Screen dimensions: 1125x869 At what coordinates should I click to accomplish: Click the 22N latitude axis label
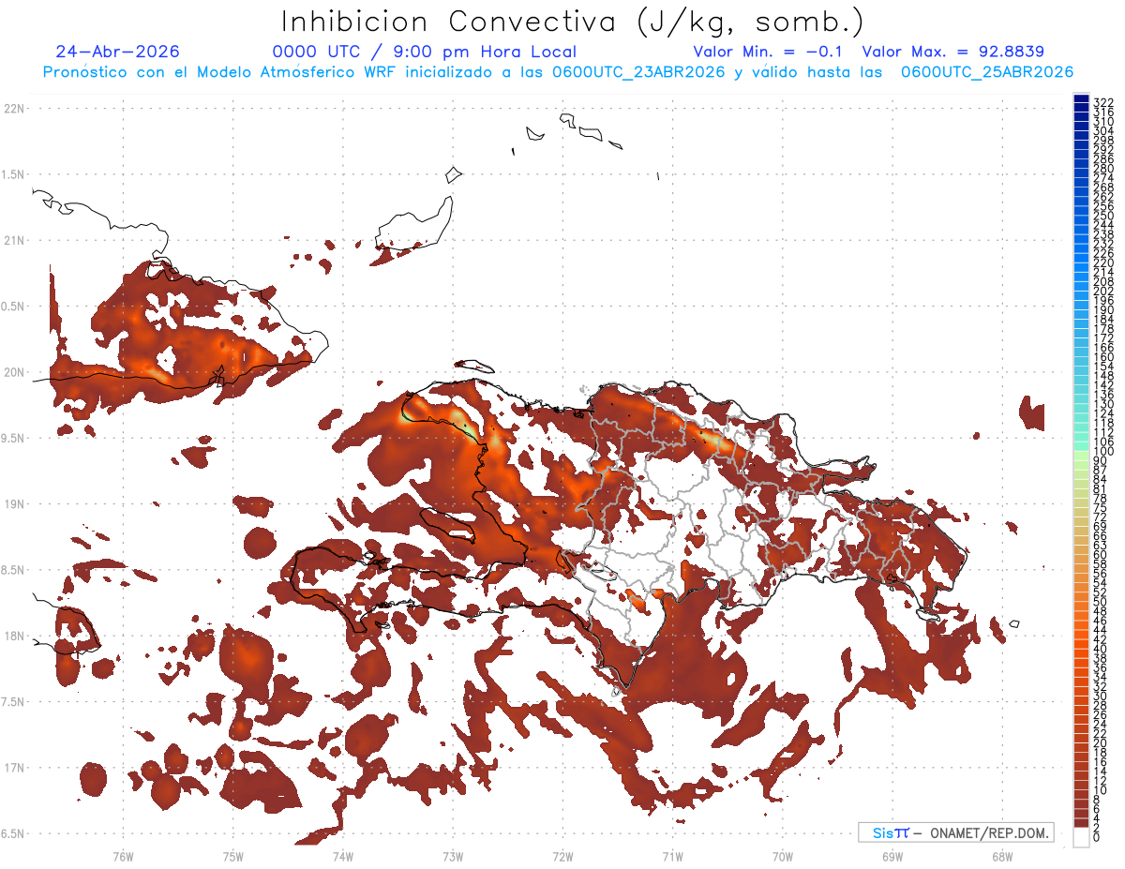pyautogui.click(x=14, y=109)
